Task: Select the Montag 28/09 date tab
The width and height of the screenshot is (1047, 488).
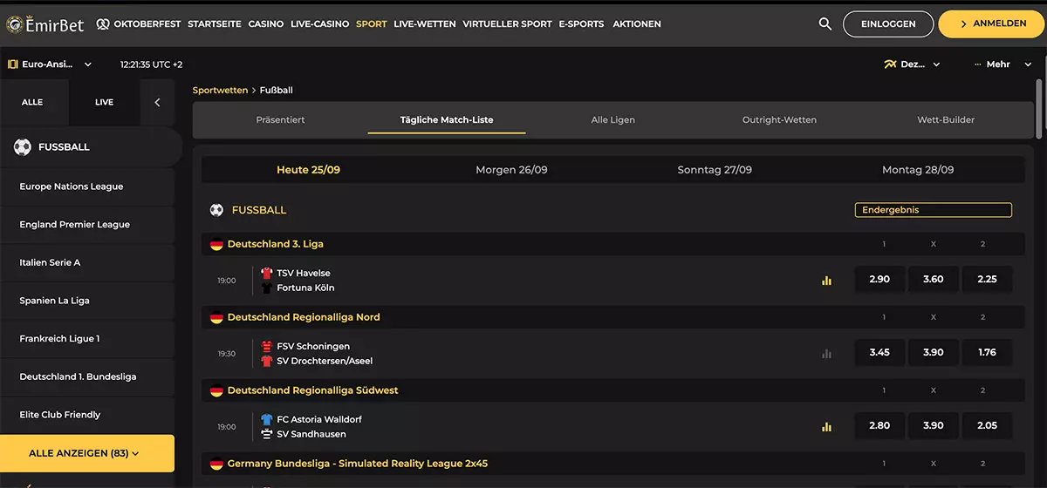Action: pos(918,170)
